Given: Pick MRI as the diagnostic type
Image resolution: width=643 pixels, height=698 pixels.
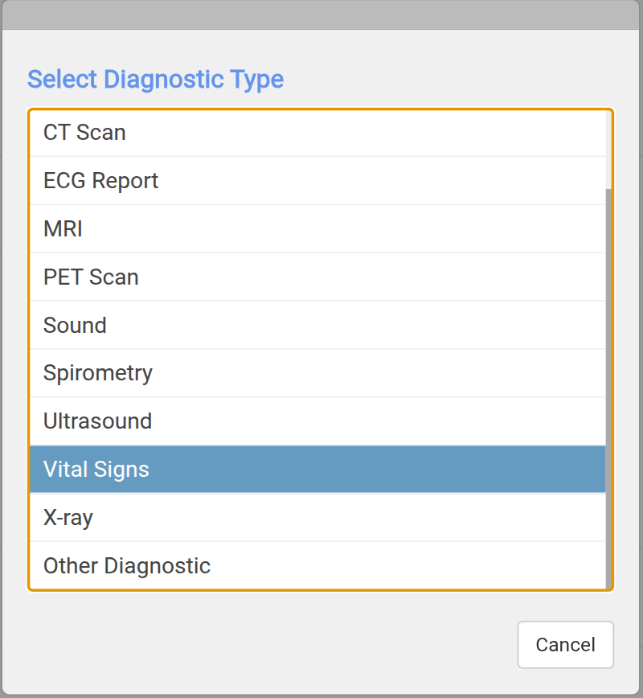Looking at the screenshot, I should (x=63, y=229).
